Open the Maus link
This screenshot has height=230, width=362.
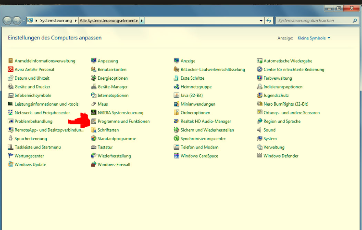click(103, 104)
